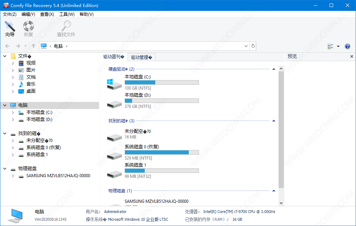Expand the 音乐 tree node

click(13, 84)
